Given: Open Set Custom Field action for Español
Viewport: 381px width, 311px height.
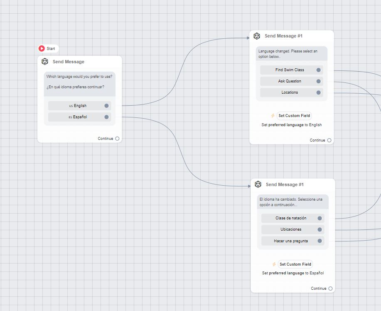Looking at the screenshot, I should pyautogui.click(x=295, y=264).
